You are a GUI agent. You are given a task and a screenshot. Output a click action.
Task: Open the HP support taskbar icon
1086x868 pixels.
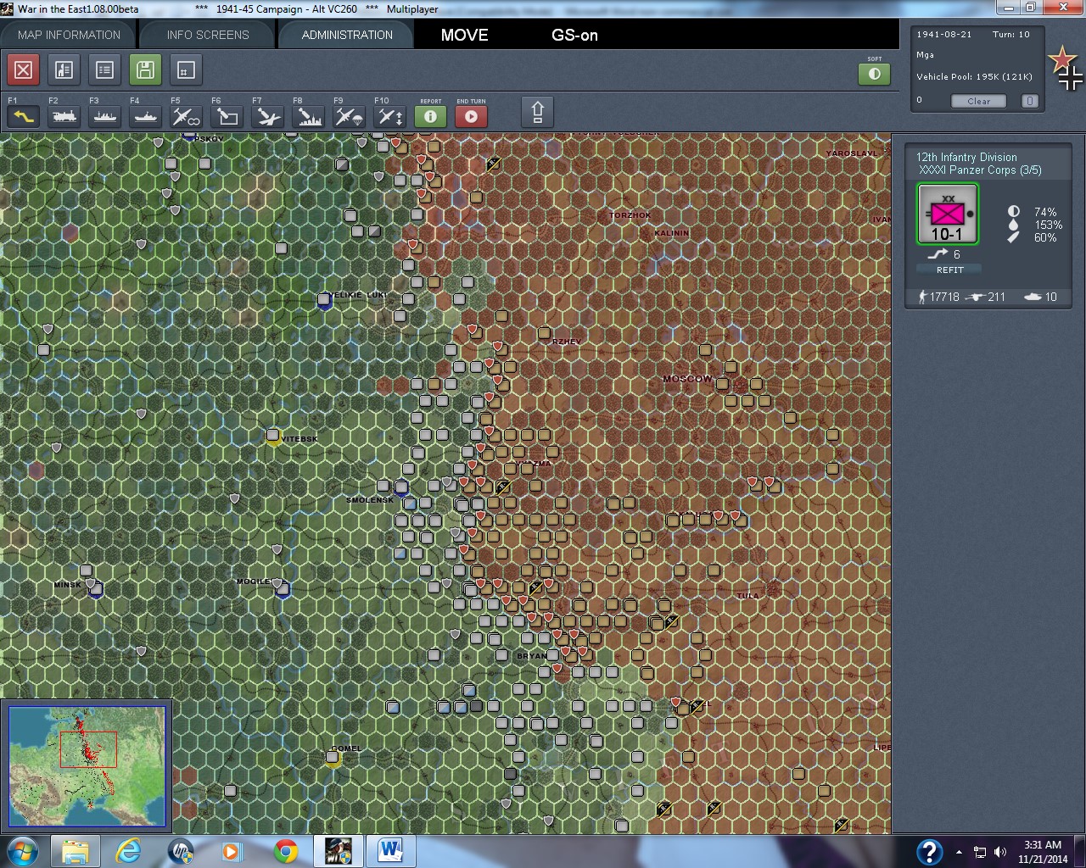[181, 851]
